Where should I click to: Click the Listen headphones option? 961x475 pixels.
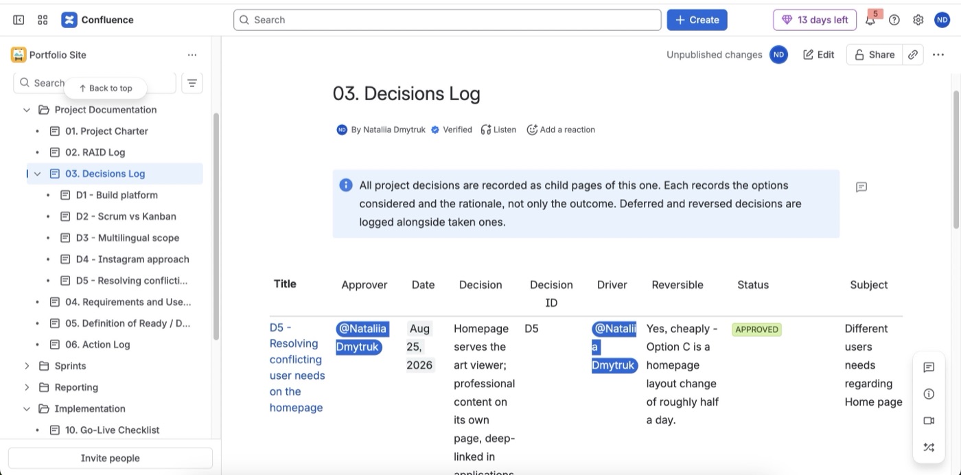498,130
